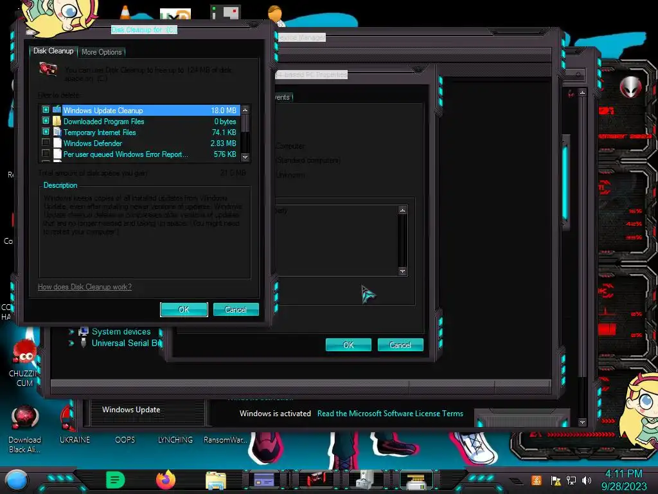Check the Windows Defender checkbox
The image size is (658, 494).
point(46,143)
